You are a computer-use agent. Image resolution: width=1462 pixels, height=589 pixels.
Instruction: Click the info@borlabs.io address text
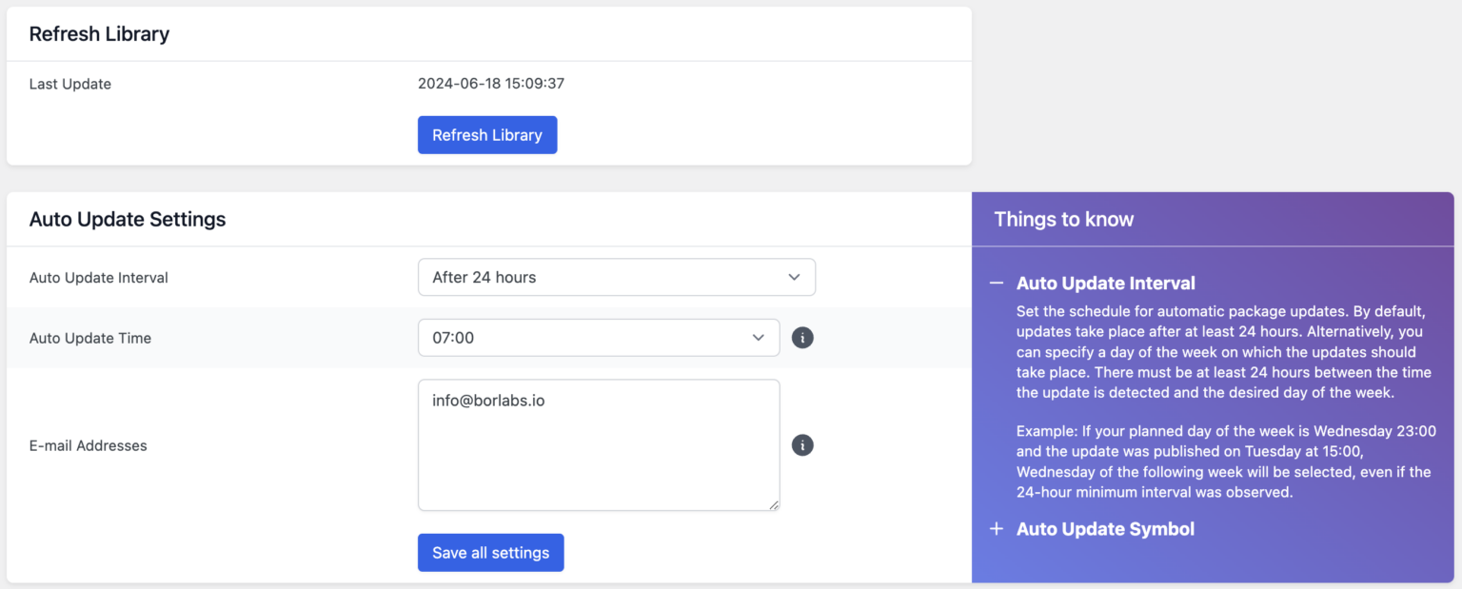point(488,401)
